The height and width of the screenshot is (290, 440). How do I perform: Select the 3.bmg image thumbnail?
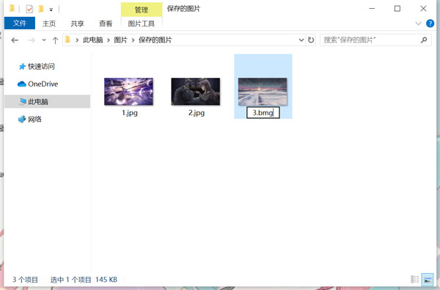click(263, 92)
